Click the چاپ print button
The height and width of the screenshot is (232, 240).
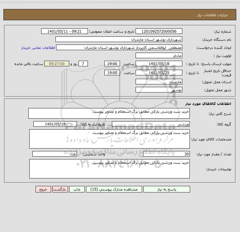(77, 189)
